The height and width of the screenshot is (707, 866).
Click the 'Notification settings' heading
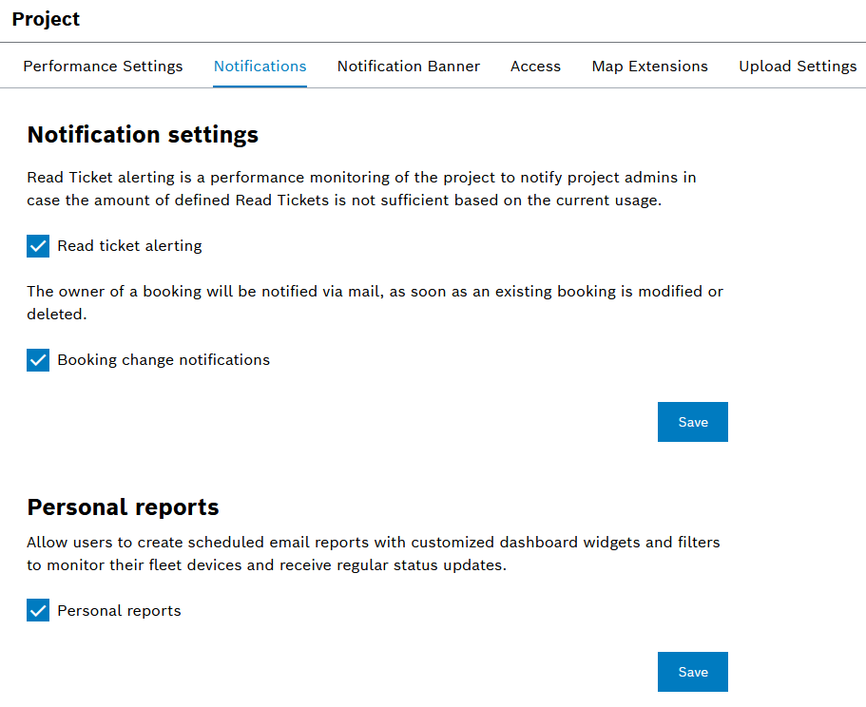143,135
